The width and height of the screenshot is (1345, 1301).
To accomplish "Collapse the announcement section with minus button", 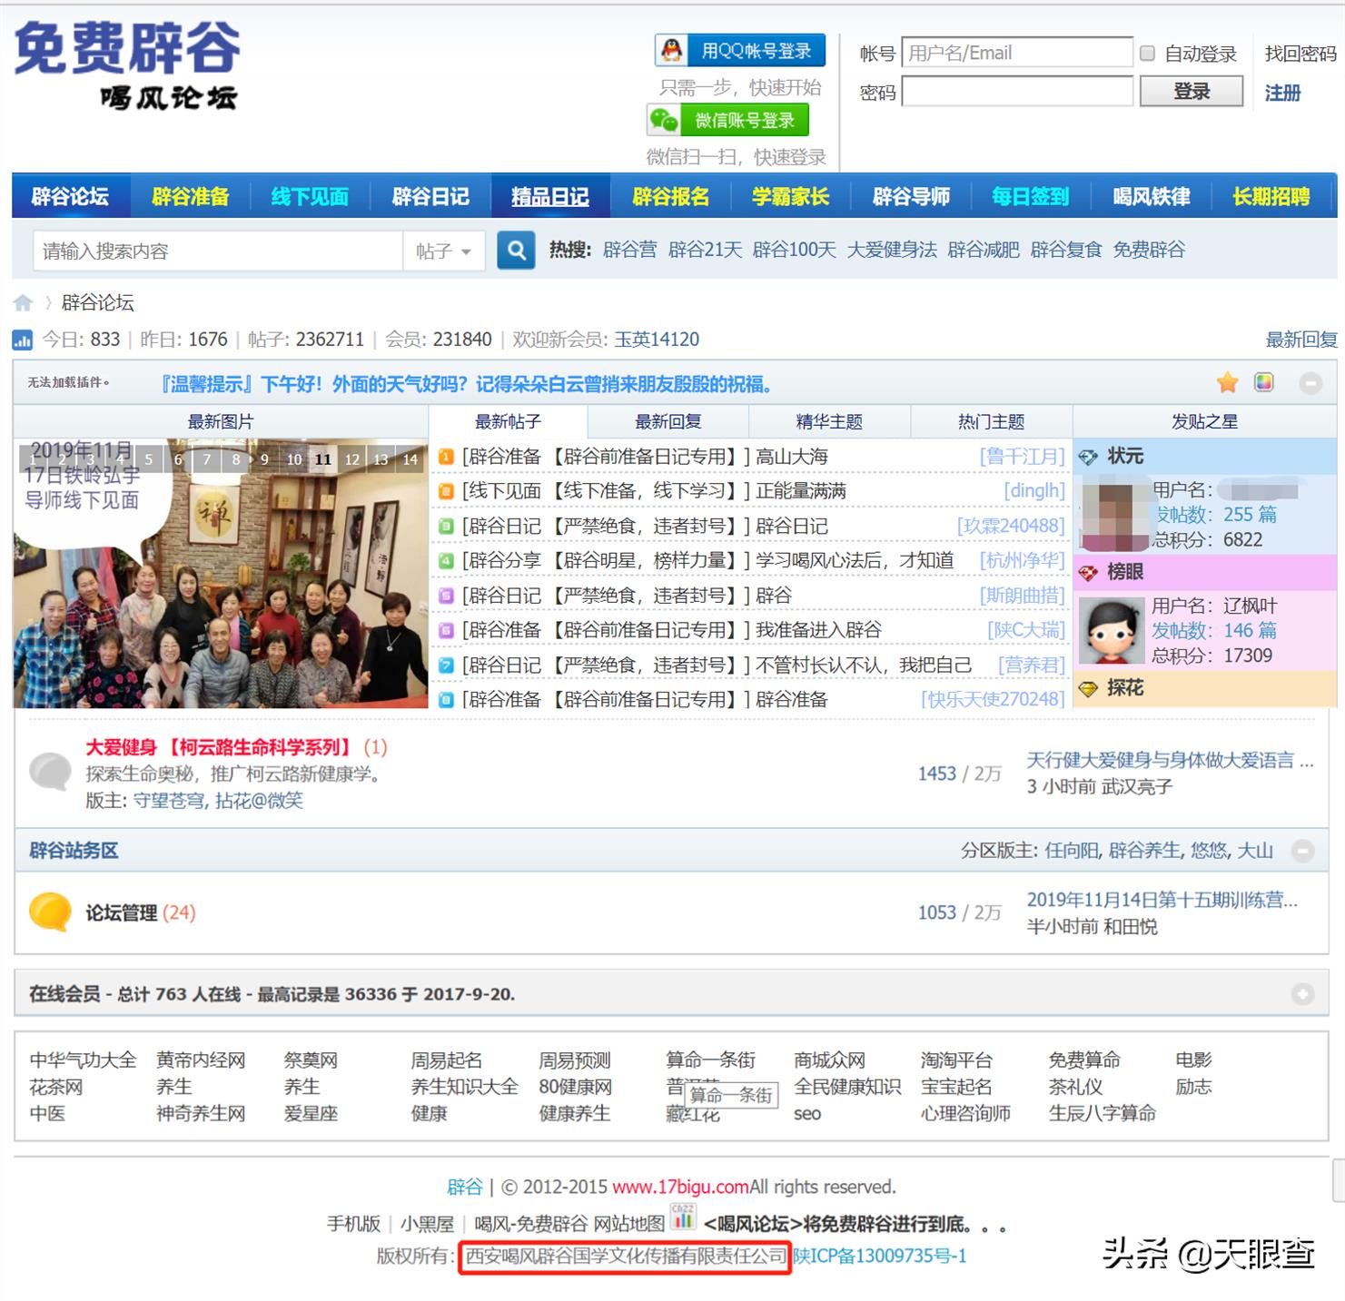I will [1310, 384].
